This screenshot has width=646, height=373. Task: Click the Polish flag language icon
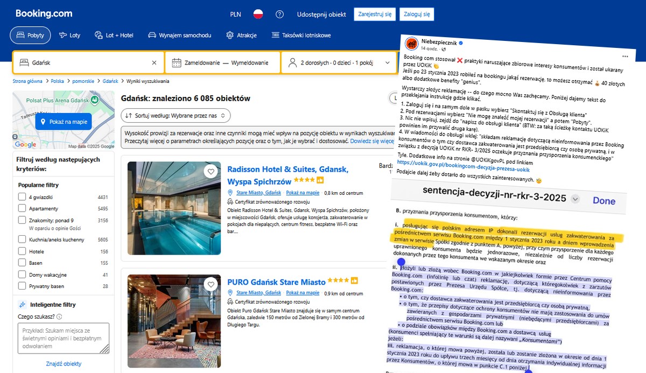tap(258, 15)
